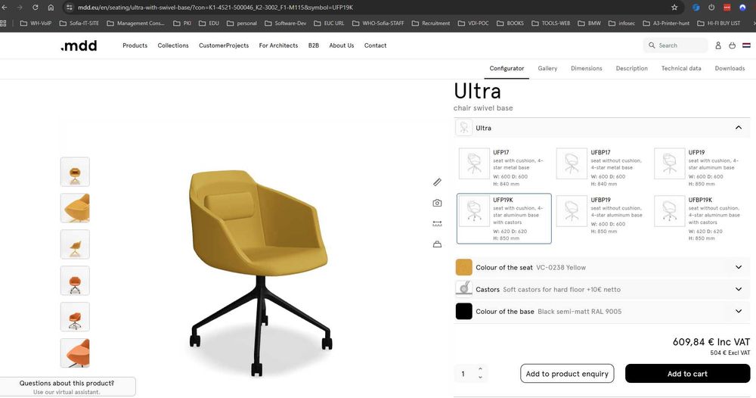Decrease quantity with the down arrow
The height and width of the screenshot is (398, 756).
click(480, 378)
